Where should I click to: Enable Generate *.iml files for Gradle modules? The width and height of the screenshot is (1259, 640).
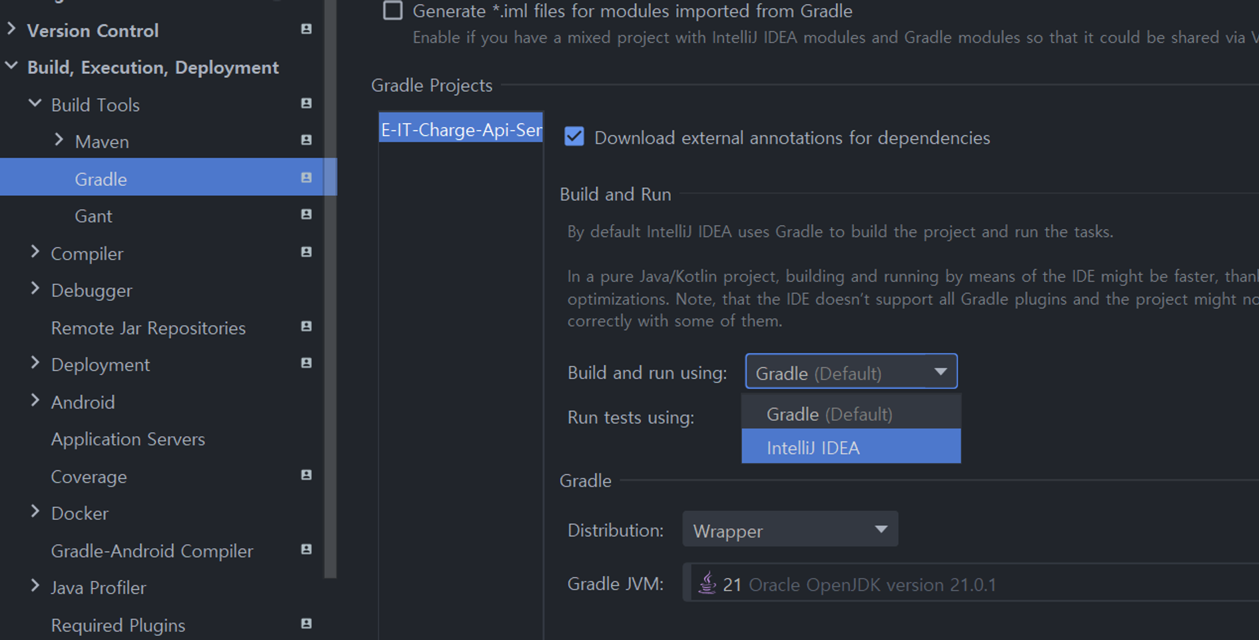click(x=393, y=11)
